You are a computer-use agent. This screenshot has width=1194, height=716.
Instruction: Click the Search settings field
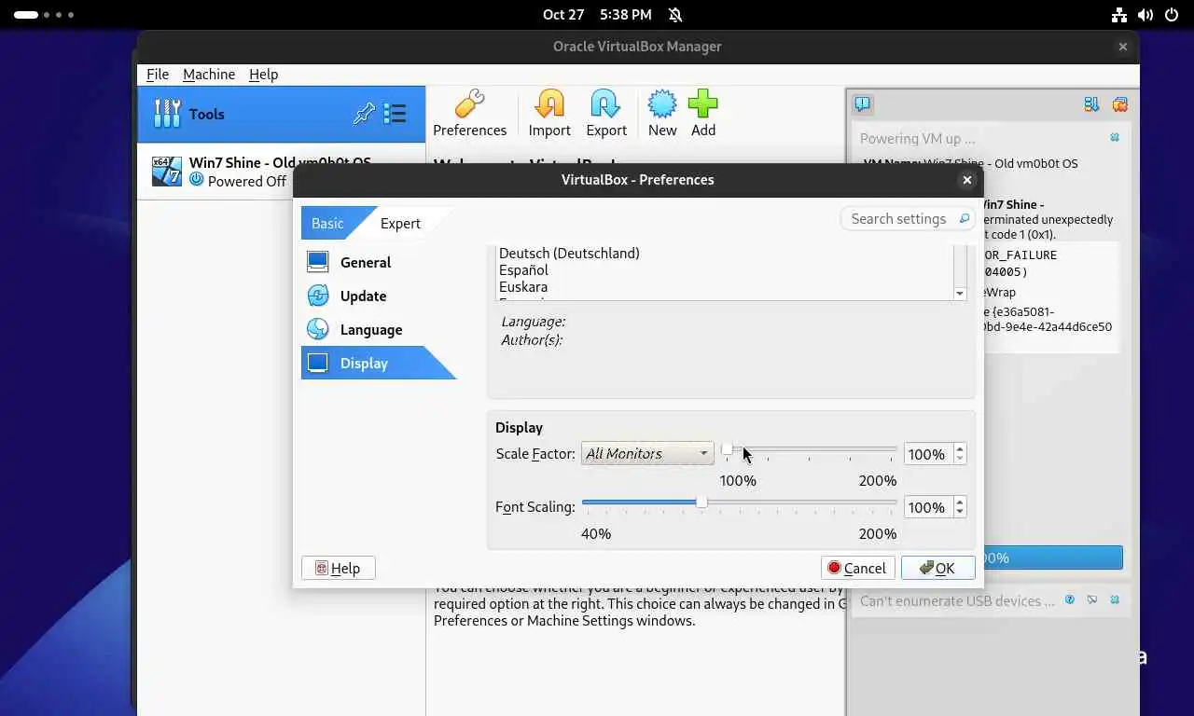click(908, 218)
